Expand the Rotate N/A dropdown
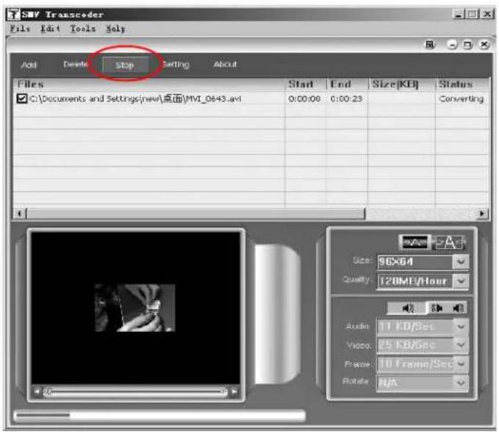This screenshot has height=432, width=499. [461, 383]
